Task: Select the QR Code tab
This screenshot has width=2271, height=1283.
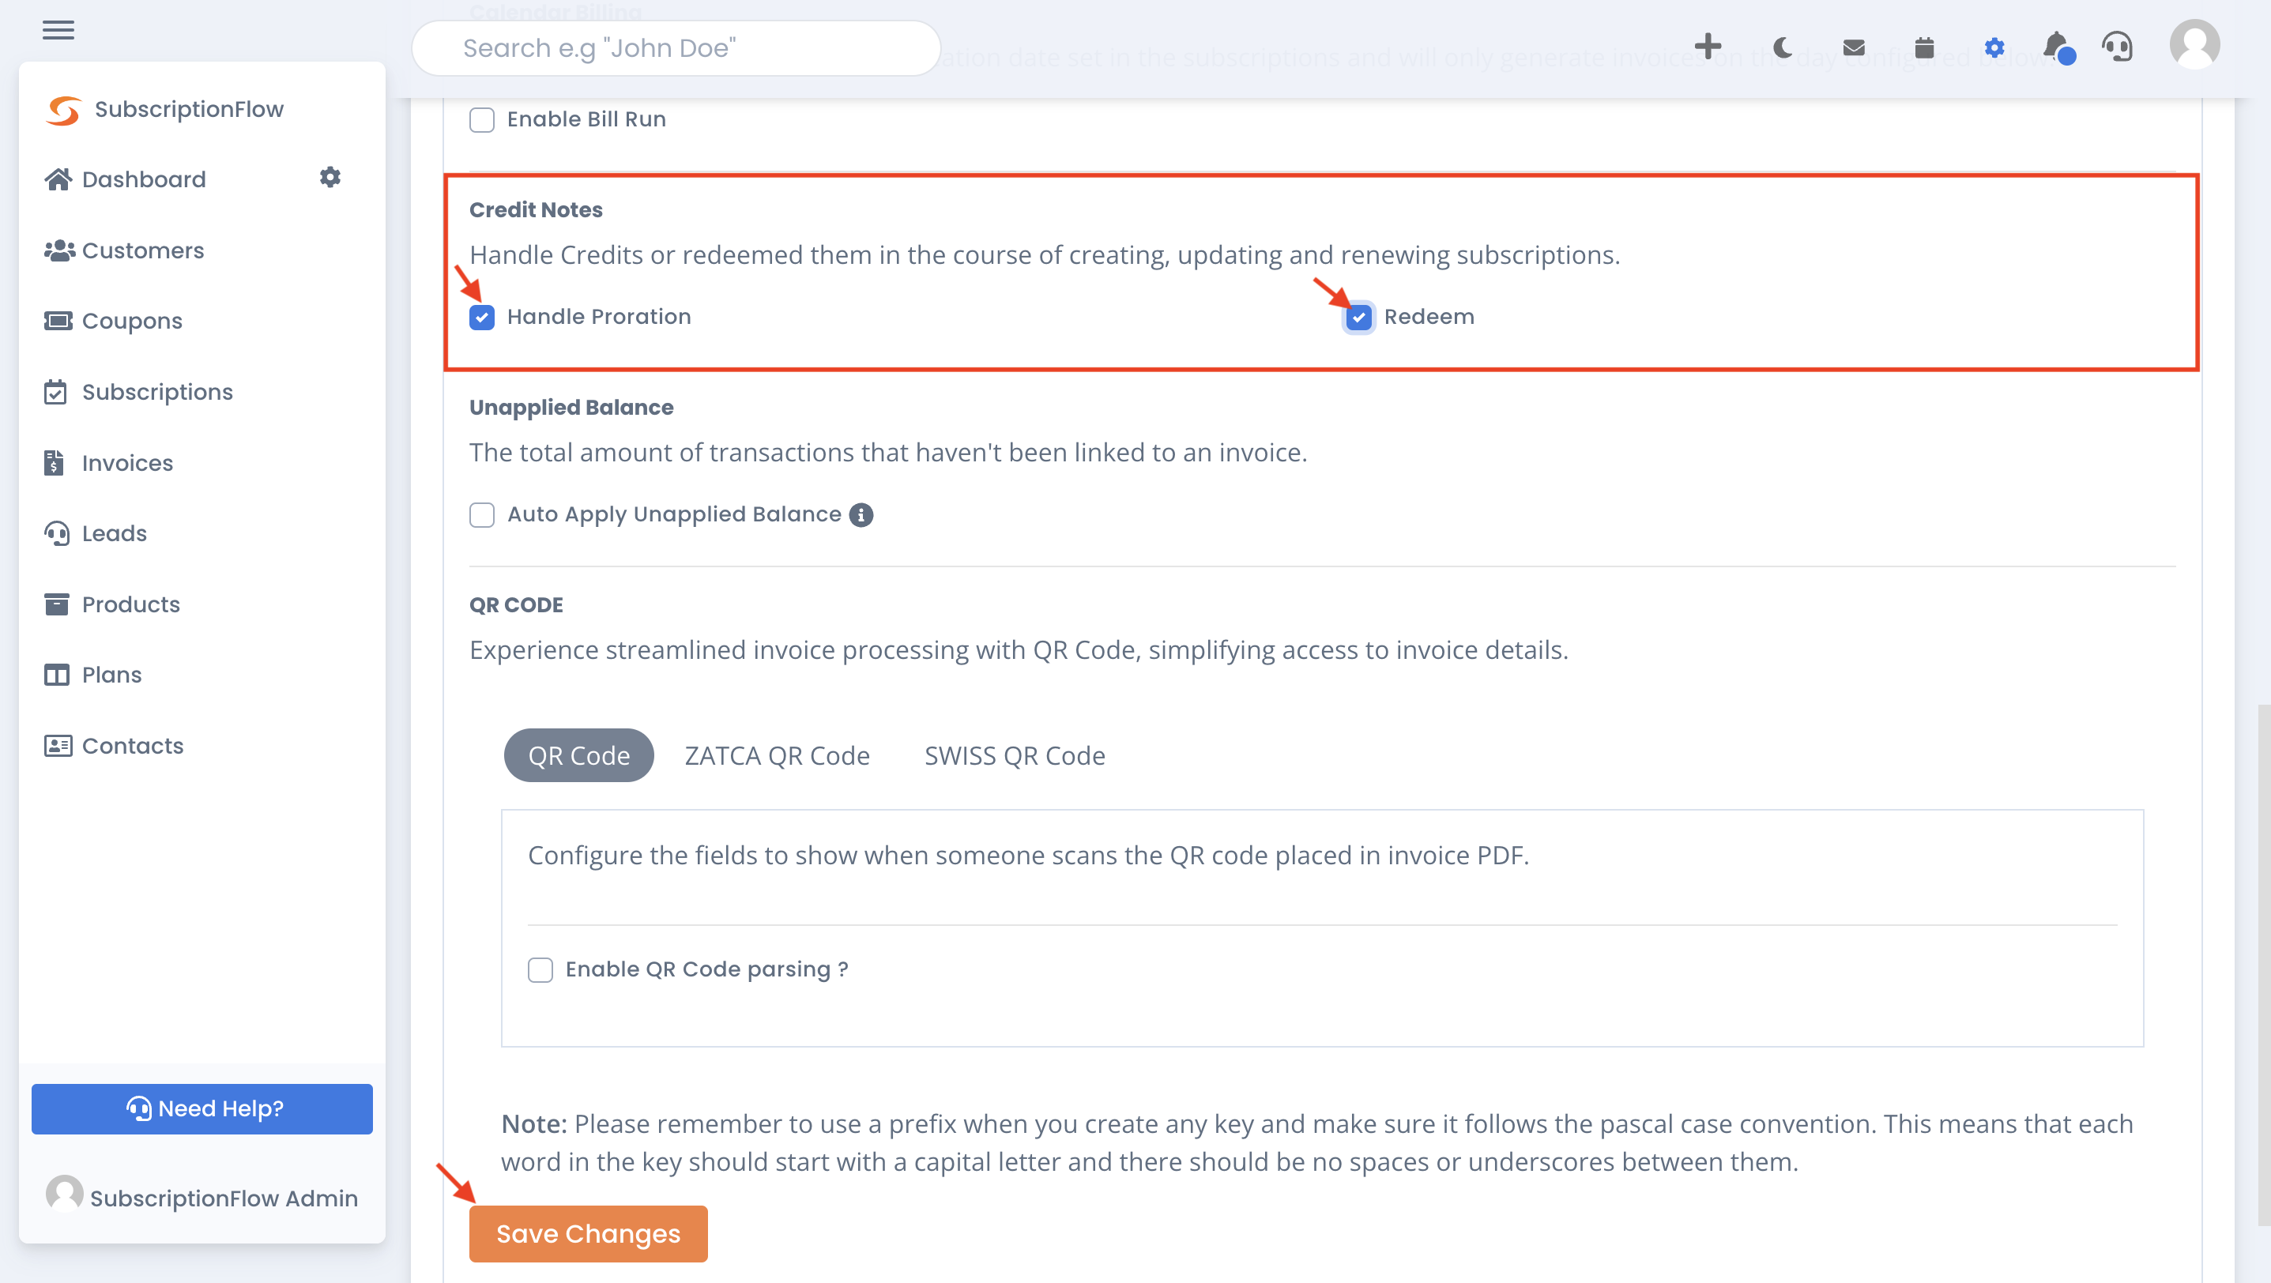Action: [579, 755]
